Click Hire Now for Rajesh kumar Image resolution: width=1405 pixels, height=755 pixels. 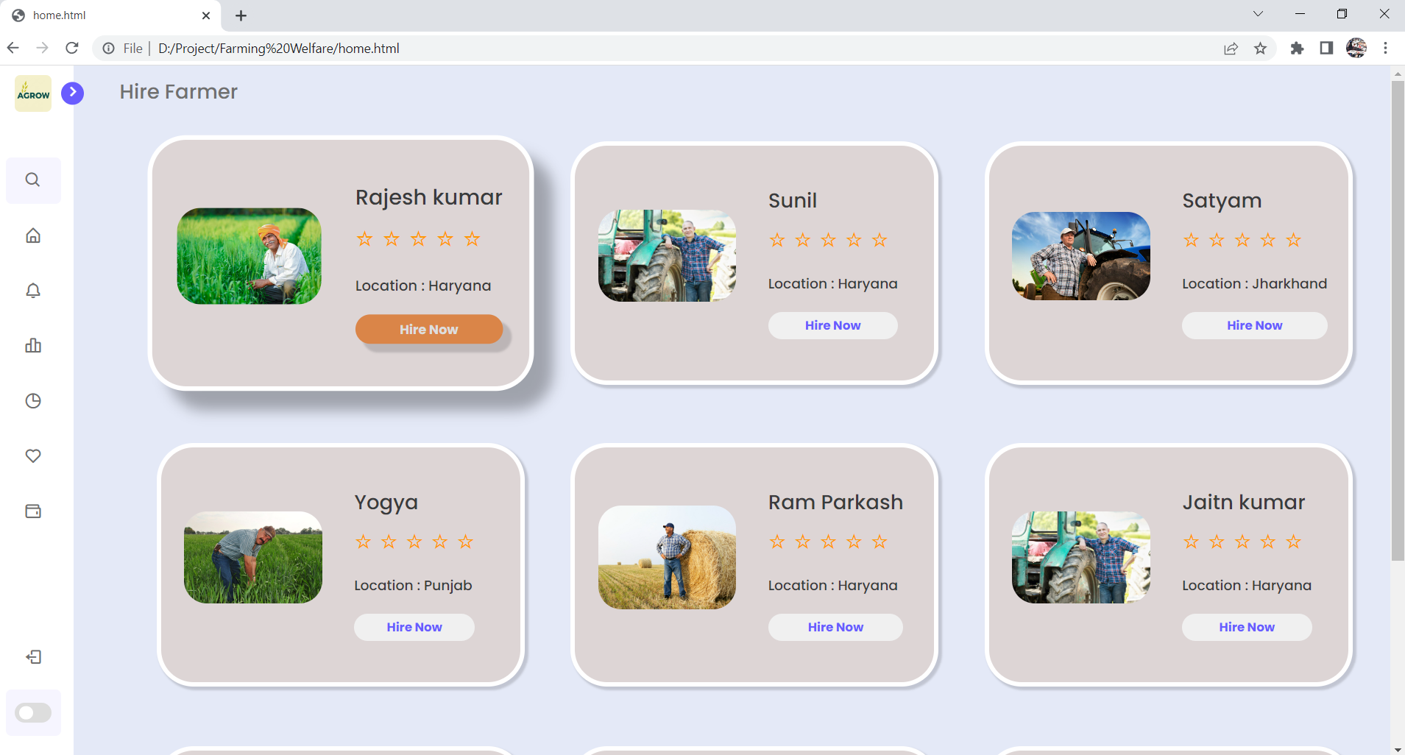[428, 329]
